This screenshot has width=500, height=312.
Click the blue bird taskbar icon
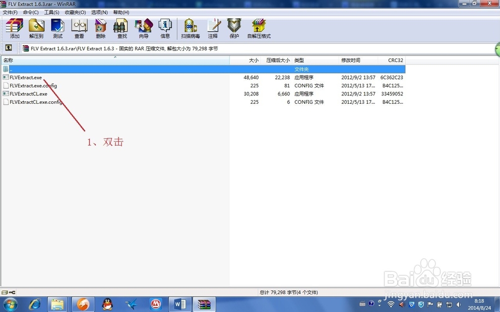131,305
